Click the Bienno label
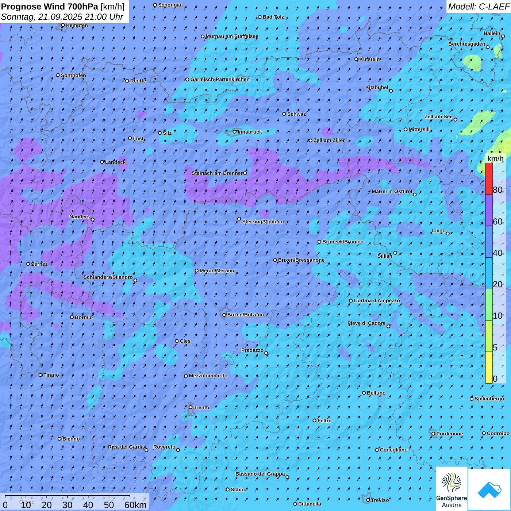 tap(71, 439)
